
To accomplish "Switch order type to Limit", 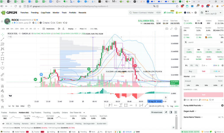I will [x=193, y=76].
